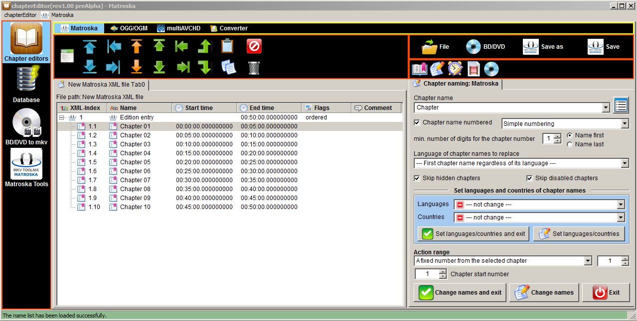Select the New Matroska XML file Tab0
The width and height of the screenshot is (637, 321).
coord(102,85)
